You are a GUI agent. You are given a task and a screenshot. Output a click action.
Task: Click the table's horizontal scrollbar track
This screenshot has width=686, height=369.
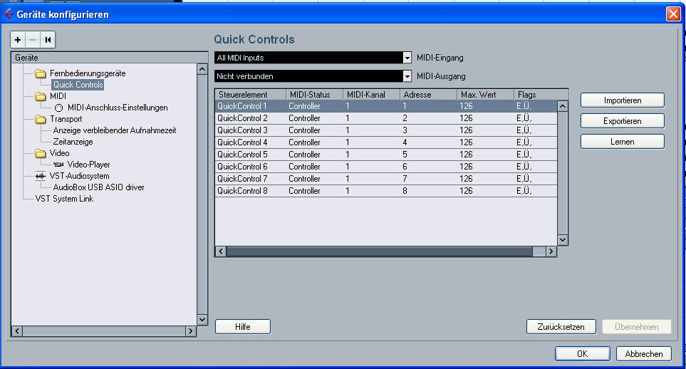[379, 251]
